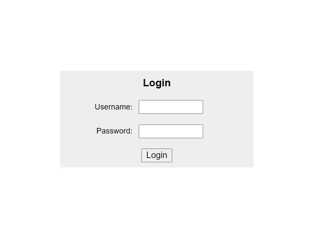Click the button below the Password field
The width and height of the screenshot is (323, 234).
click(156, 155)
